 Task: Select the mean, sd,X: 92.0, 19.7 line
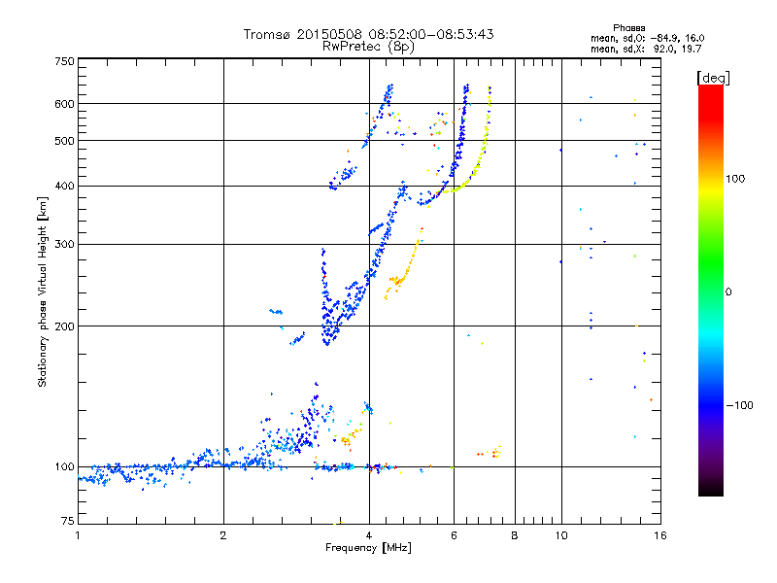click(646, 49)
